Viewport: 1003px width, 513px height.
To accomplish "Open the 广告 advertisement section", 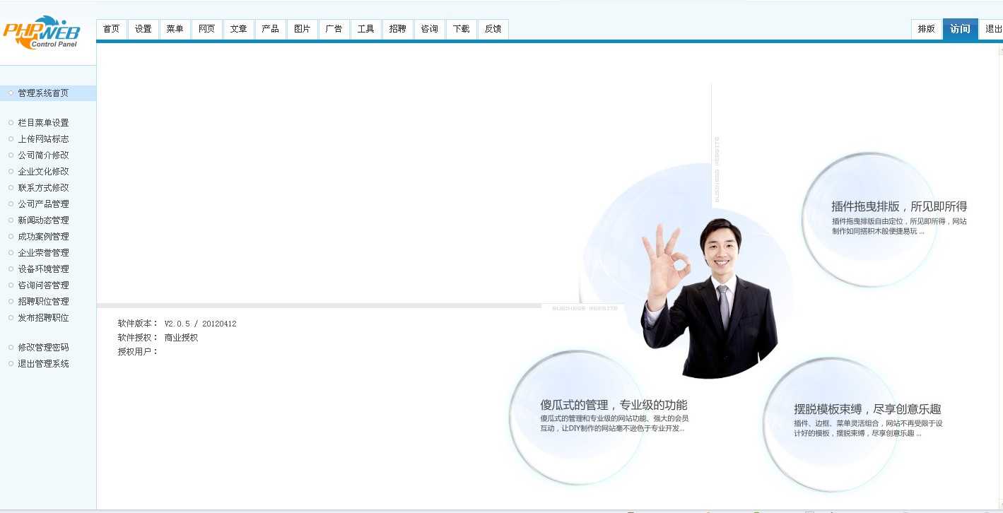I will pos(334,29).
